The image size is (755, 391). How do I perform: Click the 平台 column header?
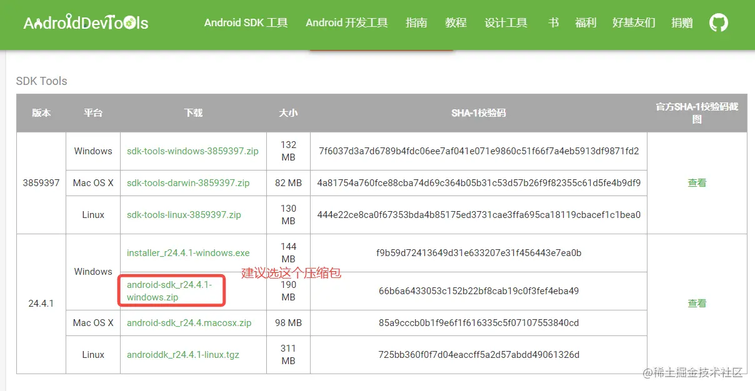(x=93, y=113)
